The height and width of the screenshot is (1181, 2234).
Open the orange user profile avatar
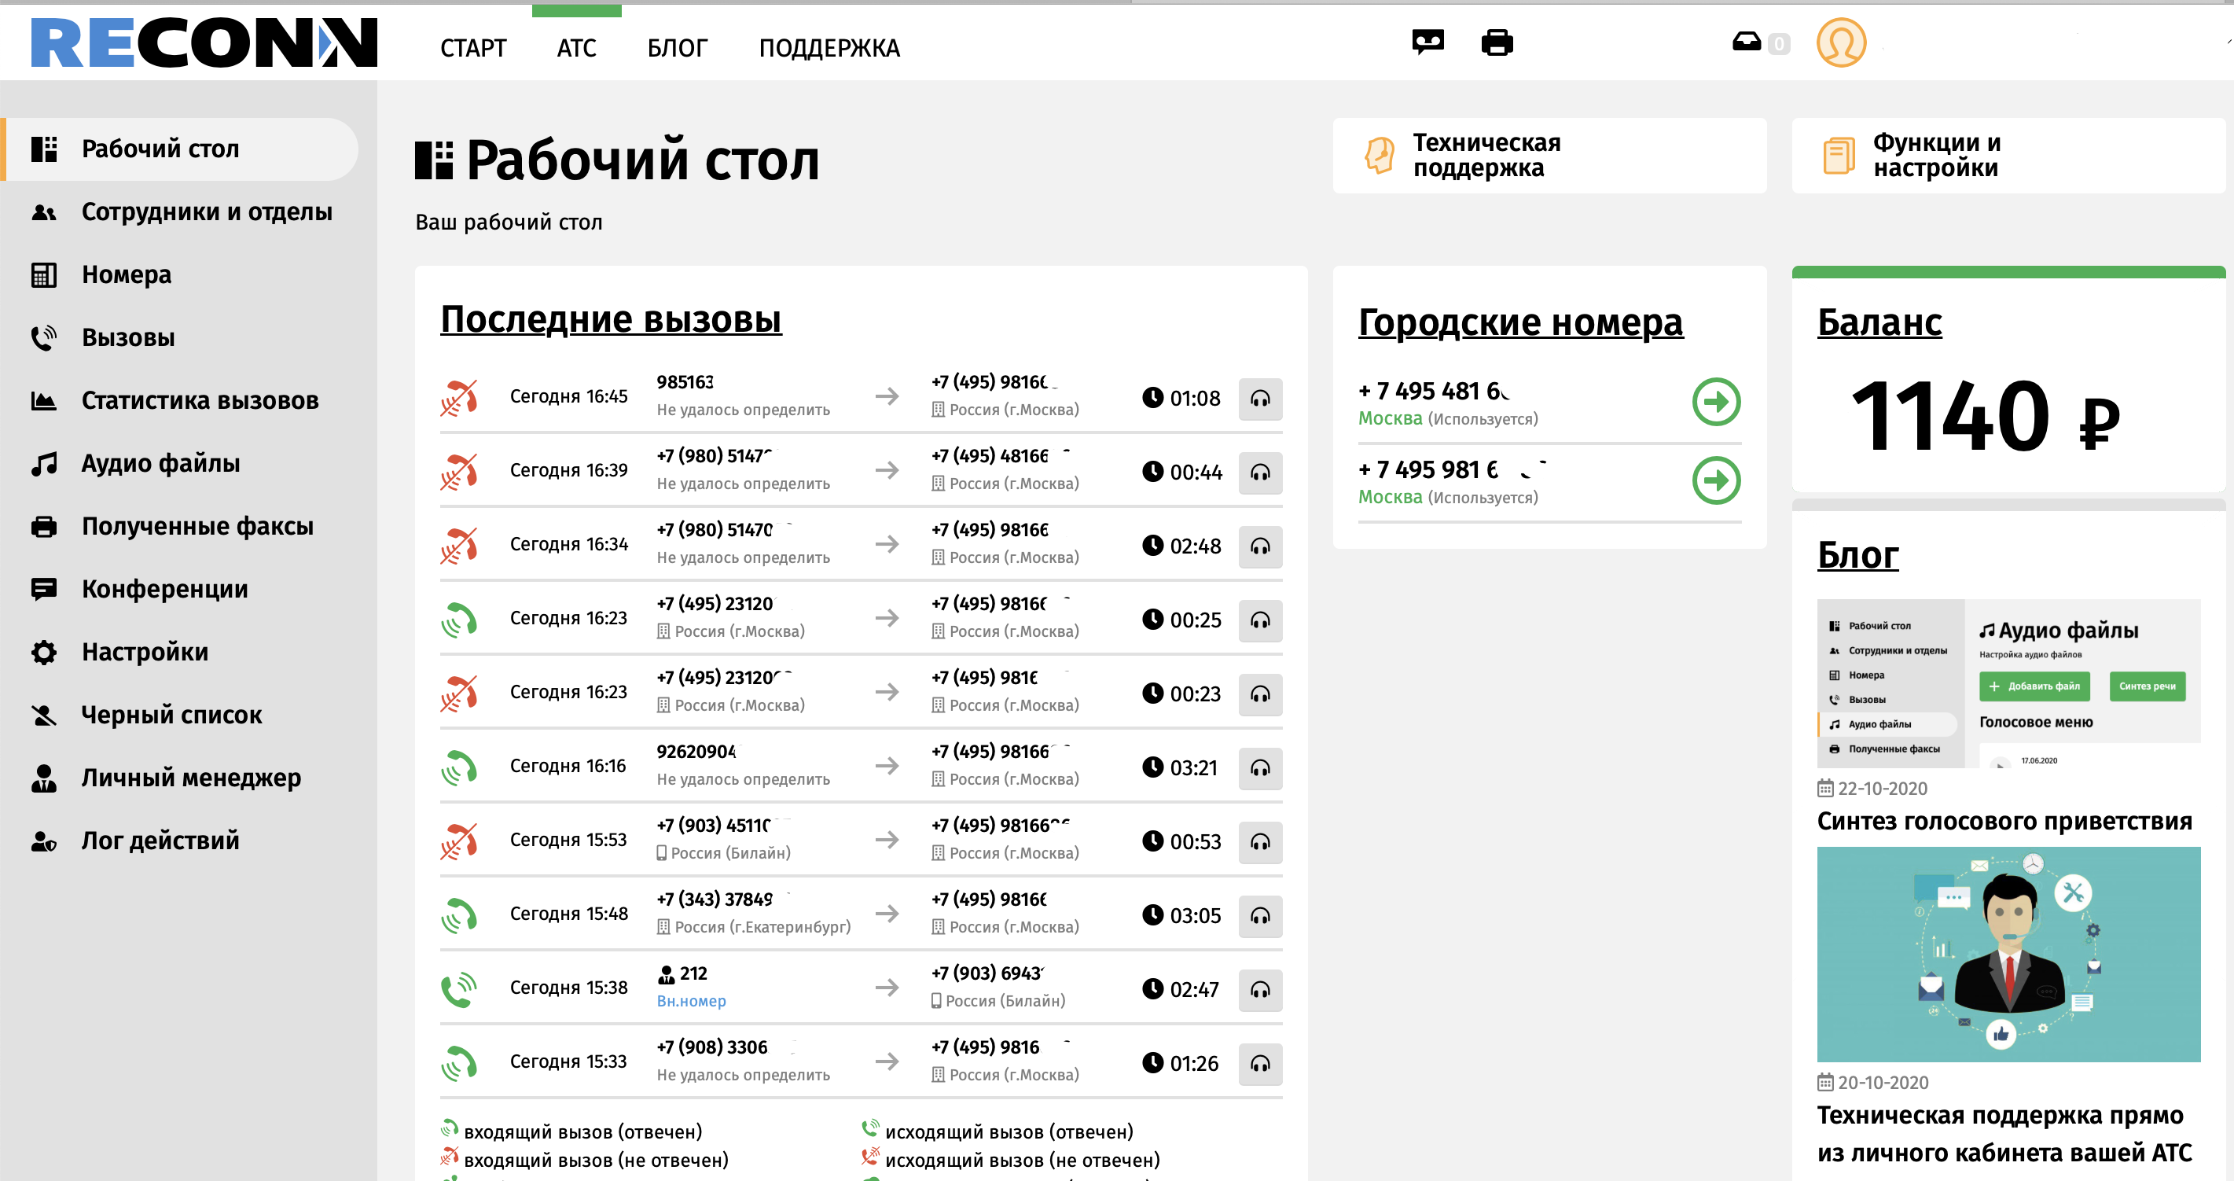pos(1840,42)
